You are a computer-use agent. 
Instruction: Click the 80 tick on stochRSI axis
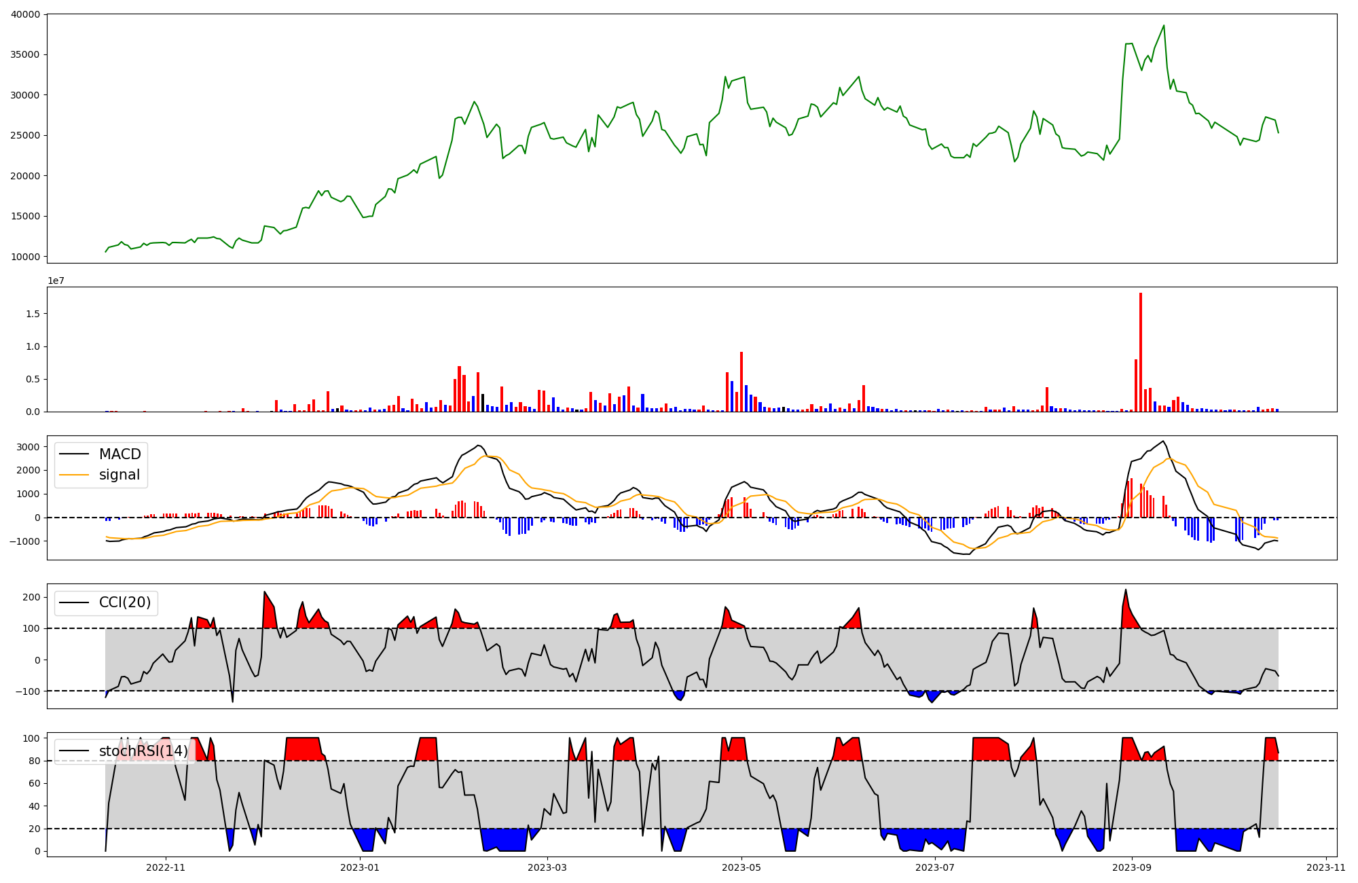34,761
